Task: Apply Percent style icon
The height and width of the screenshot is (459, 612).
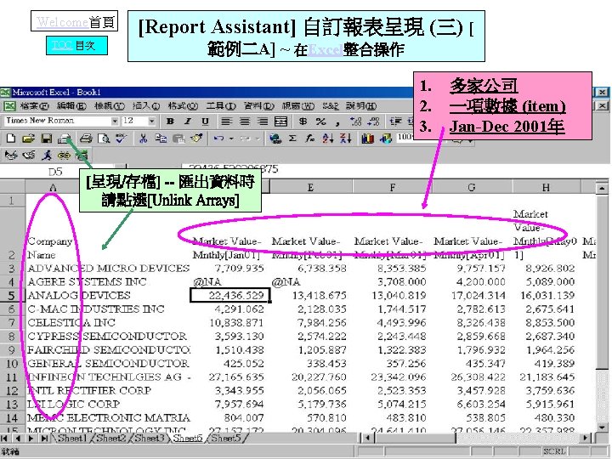Action: coord(320,121)
